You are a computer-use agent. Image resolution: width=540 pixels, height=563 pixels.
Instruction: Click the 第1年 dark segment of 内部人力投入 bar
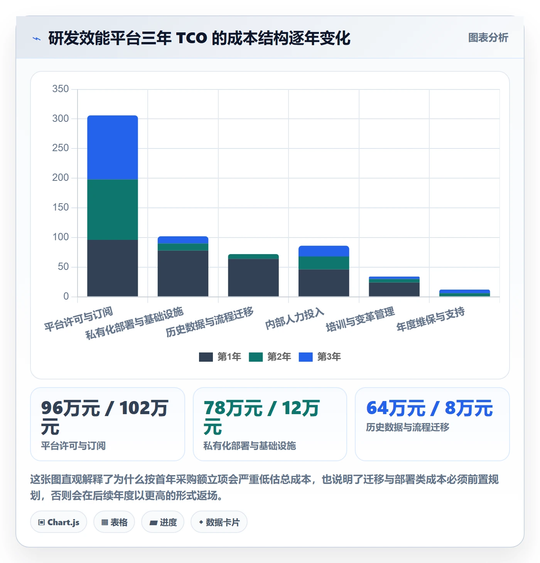click(x=324, y=283)
